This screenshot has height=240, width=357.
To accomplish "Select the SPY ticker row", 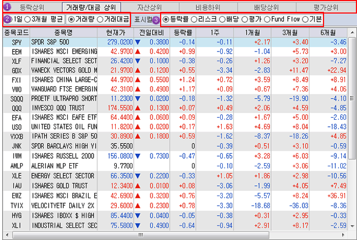I will (175, 42).
